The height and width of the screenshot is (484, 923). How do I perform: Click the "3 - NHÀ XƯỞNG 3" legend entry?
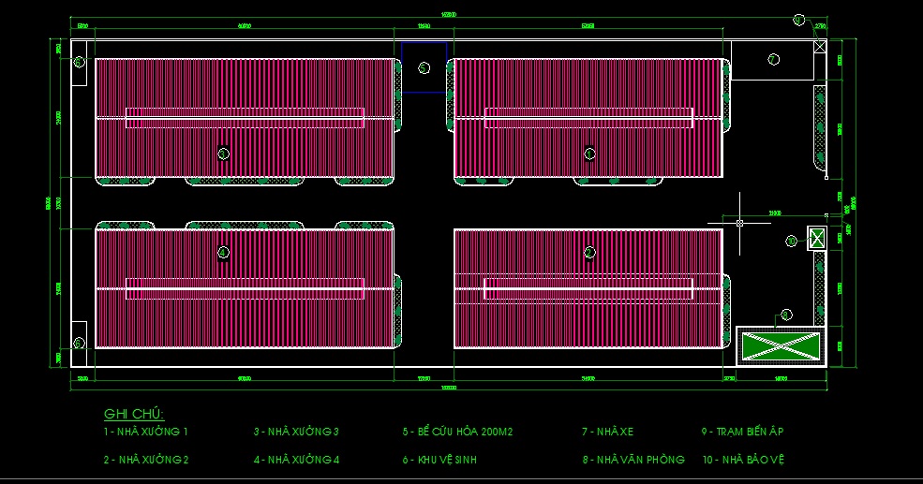(296, 433)
